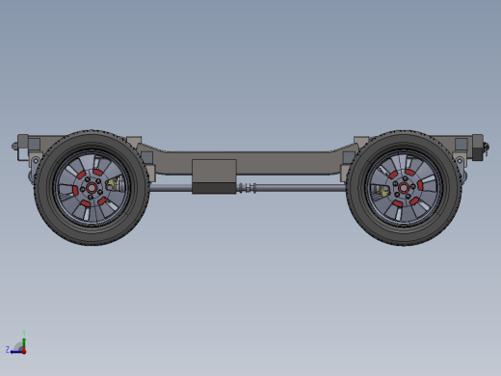Select the yellow brake caliper in right wheel
The height and width of the screenshot is (376, 501).
click(x=384, y=192)
